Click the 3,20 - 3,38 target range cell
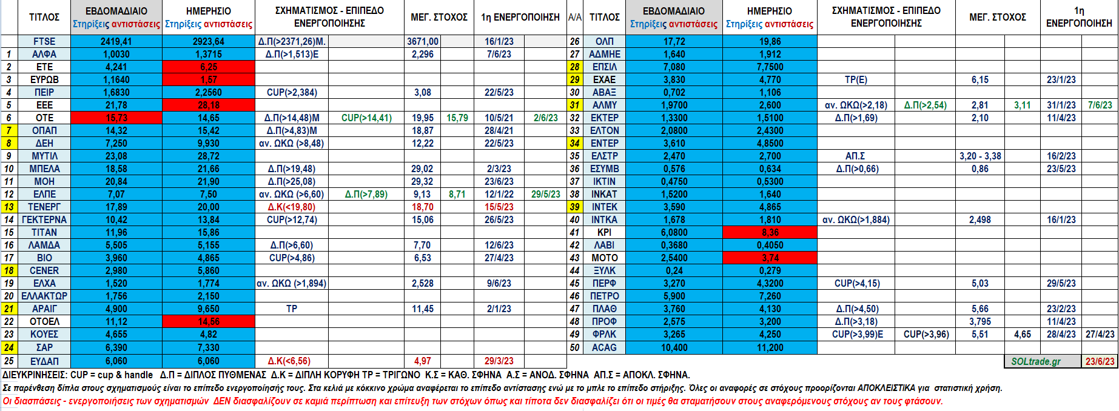Screen dimensions: 1119x411 pyautogui.click(x=980, y=156)
